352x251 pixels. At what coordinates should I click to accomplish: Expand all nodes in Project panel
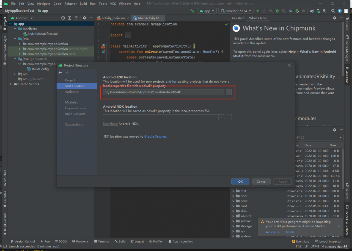(70, 18)
